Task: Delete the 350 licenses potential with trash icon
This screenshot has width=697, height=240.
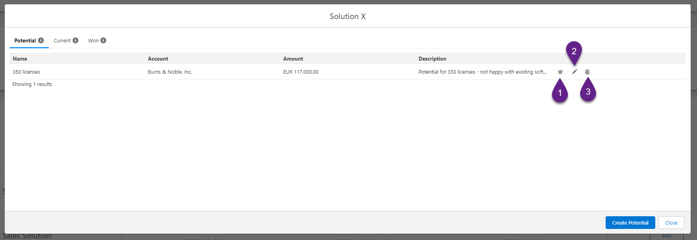Action: coord(587,72)
